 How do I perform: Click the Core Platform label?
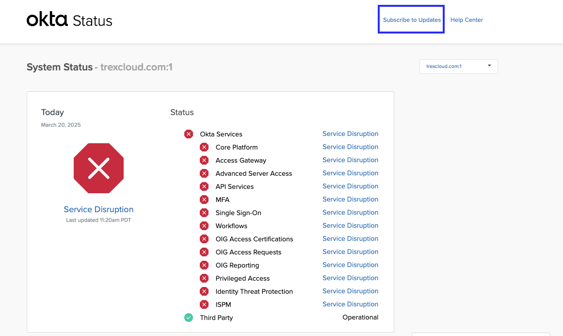[x=237, y=147]
